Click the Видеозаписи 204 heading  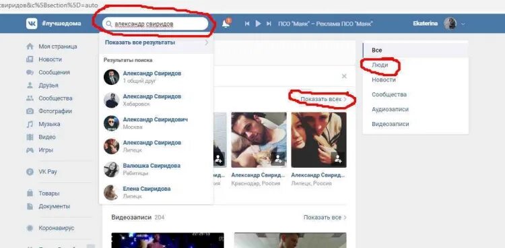click(x=138, y=218)
